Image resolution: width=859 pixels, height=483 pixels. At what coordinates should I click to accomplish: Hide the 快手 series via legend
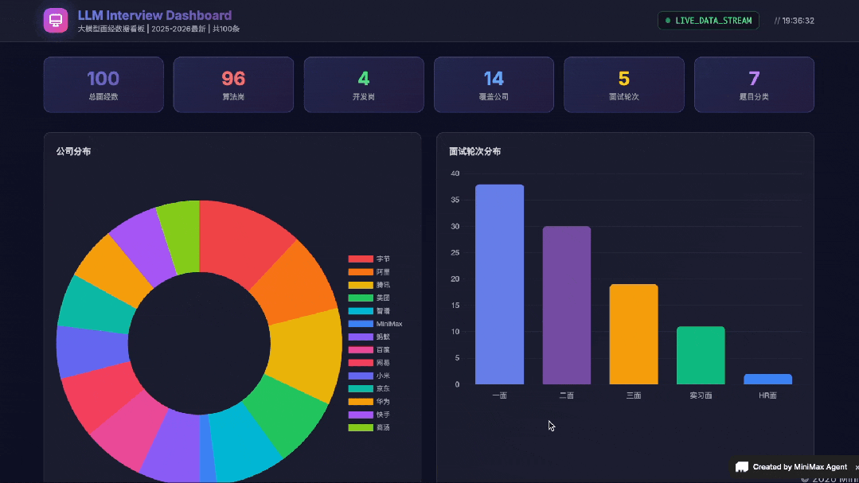click(x=369, y=415)
